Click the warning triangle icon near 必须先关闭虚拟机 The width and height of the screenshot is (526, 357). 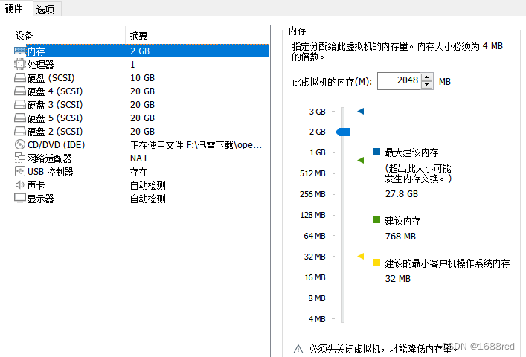point(298,349)
